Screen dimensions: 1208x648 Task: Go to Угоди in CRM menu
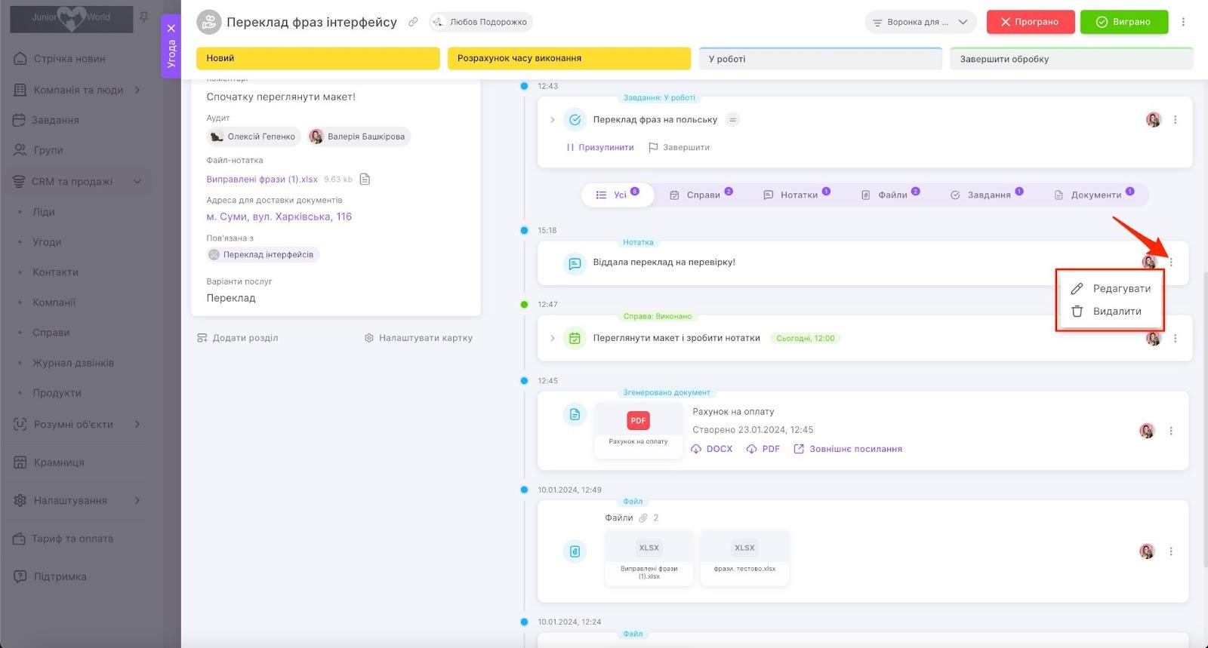pos(47,242)
